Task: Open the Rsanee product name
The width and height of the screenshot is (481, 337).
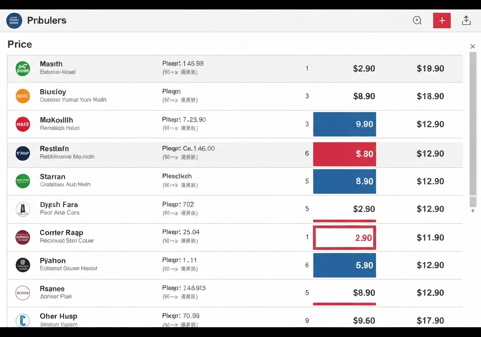Action: click(x=52, y=288)
